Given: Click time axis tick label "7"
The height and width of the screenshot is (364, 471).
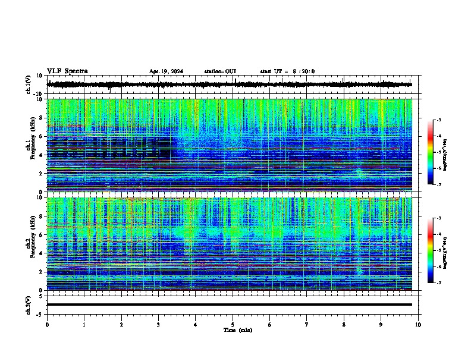Looking at the screenshot, I should [307, 325].
